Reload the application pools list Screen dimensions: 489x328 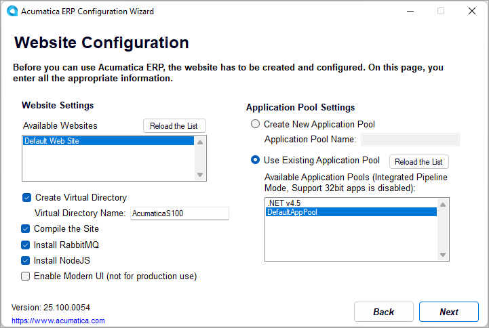418,162
